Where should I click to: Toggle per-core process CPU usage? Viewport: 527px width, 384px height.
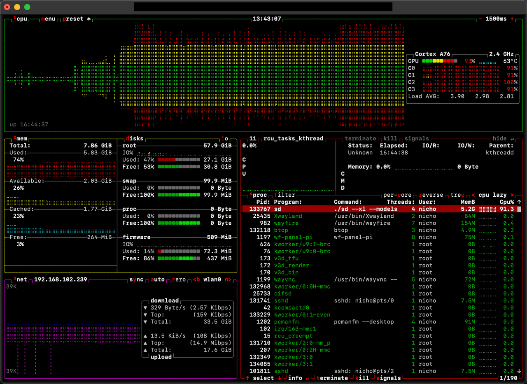click(x=397, y=195)
